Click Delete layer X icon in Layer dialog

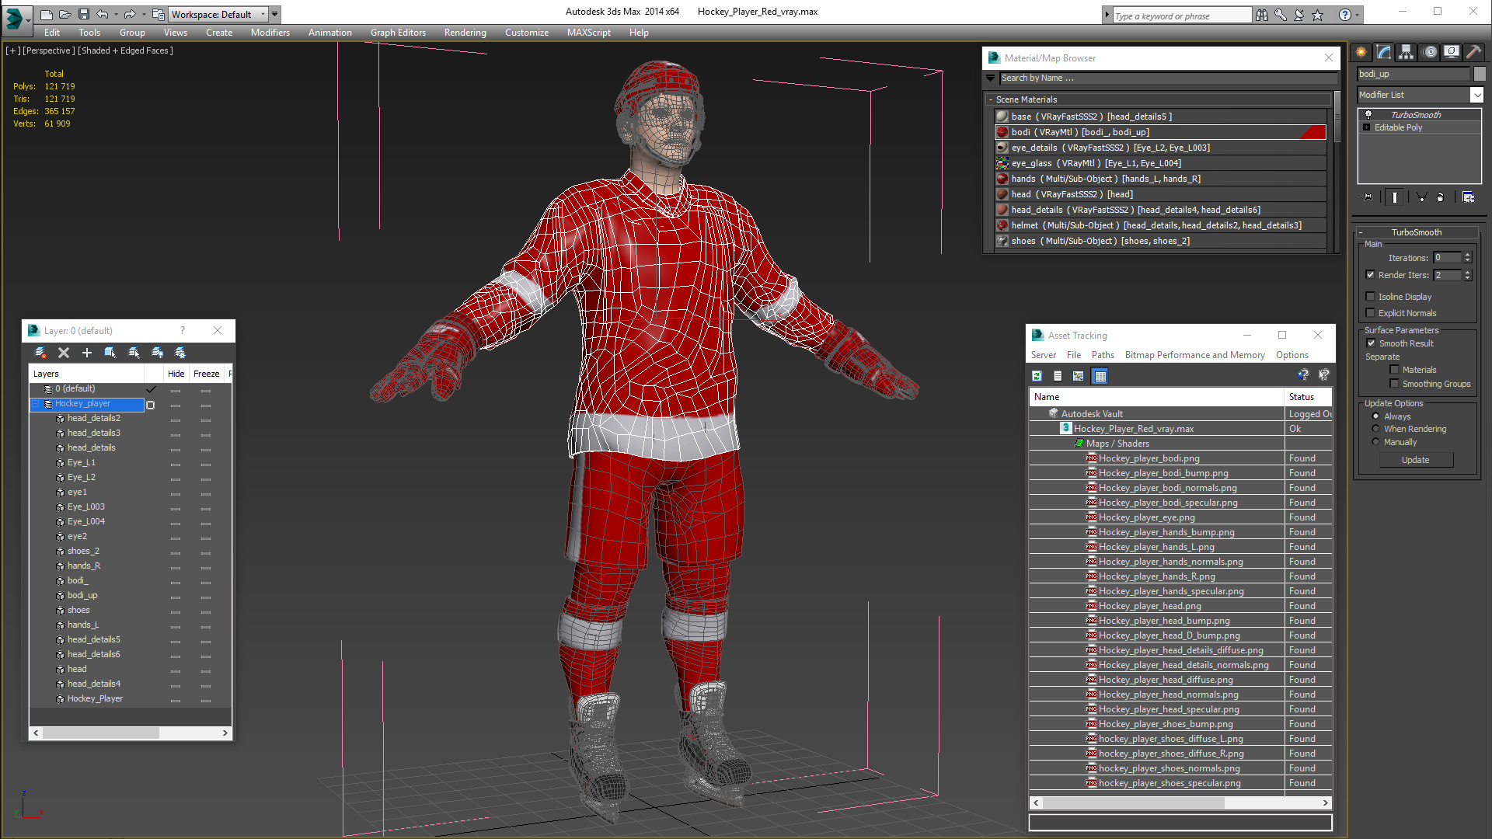click(64, 353)
